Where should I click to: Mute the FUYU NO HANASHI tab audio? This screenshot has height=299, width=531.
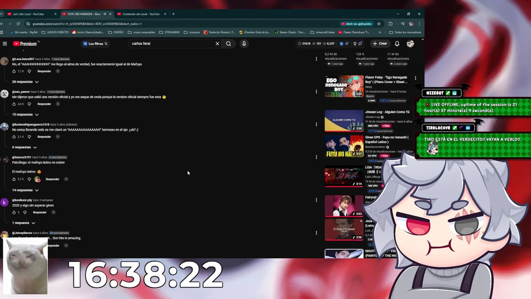tap(105, 14)
